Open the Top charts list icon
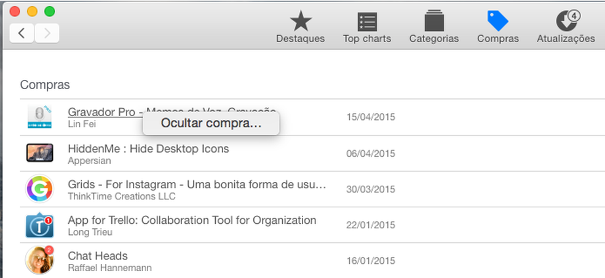This screenshot has height=278, width=605. (367, 22)
